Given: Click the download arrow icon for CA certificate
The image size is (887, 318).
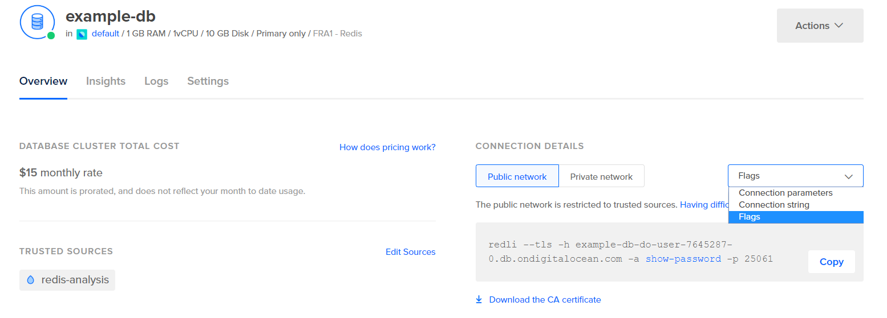Looking at the screenshot, I should click(479, 299).
